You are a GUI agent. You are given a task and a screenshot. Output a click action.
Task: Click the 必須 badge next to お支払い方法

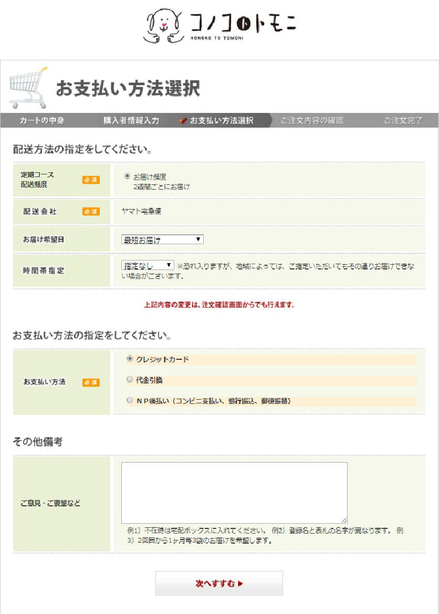[x=91, y=382]
